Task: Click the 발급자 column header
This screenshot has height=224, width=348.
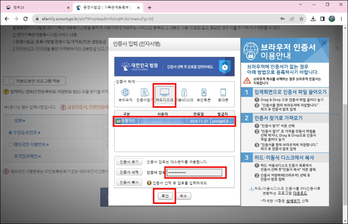Action: 223,114
